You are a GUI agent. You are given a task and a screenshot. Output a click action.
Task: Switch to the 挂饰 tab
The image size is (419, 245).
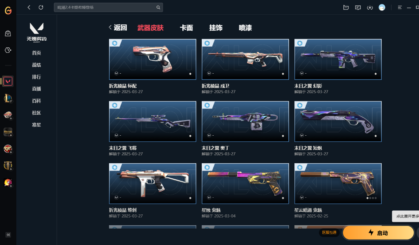point(216,28)
